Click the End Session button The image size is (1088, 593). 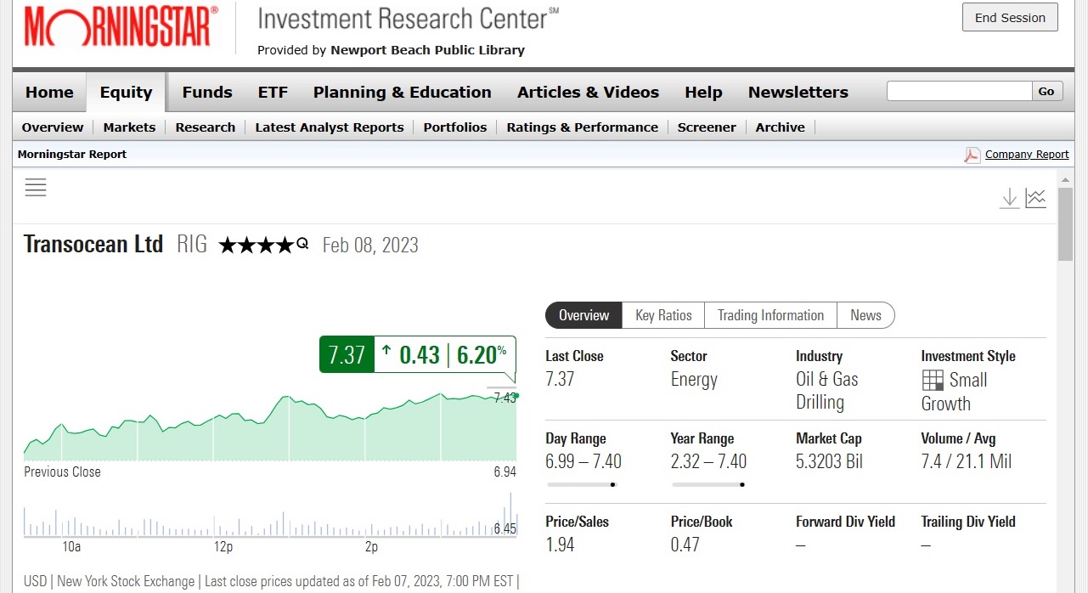coord(1010,18)
